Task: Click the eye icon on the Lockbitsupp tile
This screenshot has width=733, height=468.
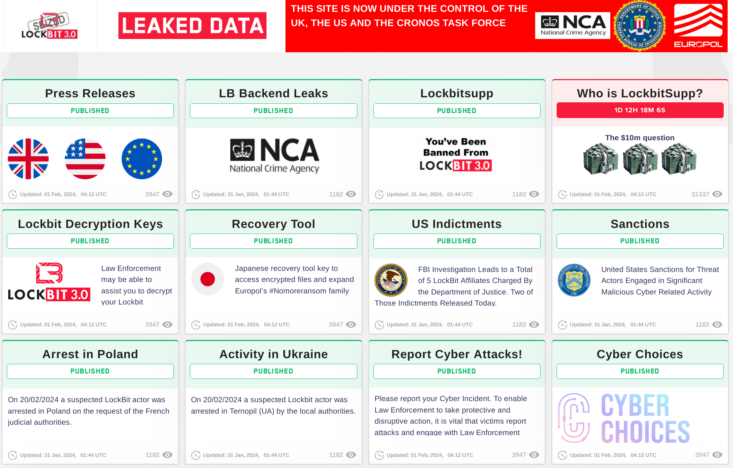Action: point(534,194)
